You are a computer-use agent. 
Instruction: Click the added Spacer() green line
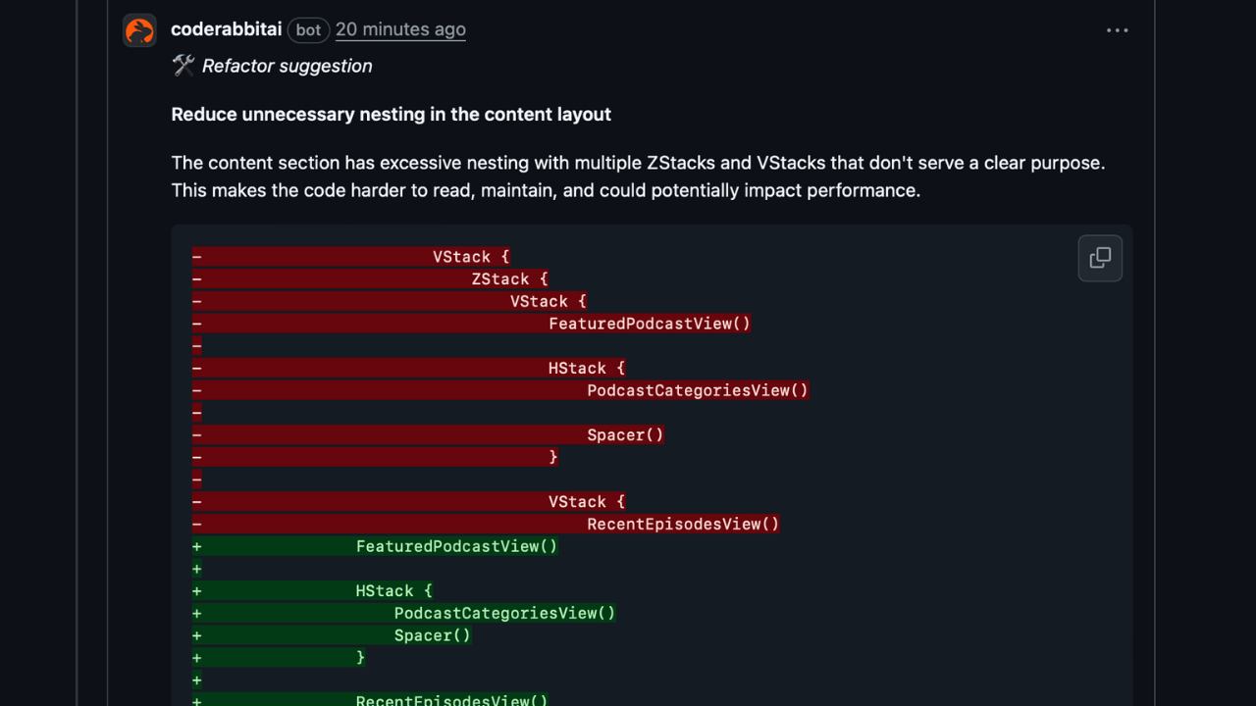pyautogui.click(x=332, y=635)
